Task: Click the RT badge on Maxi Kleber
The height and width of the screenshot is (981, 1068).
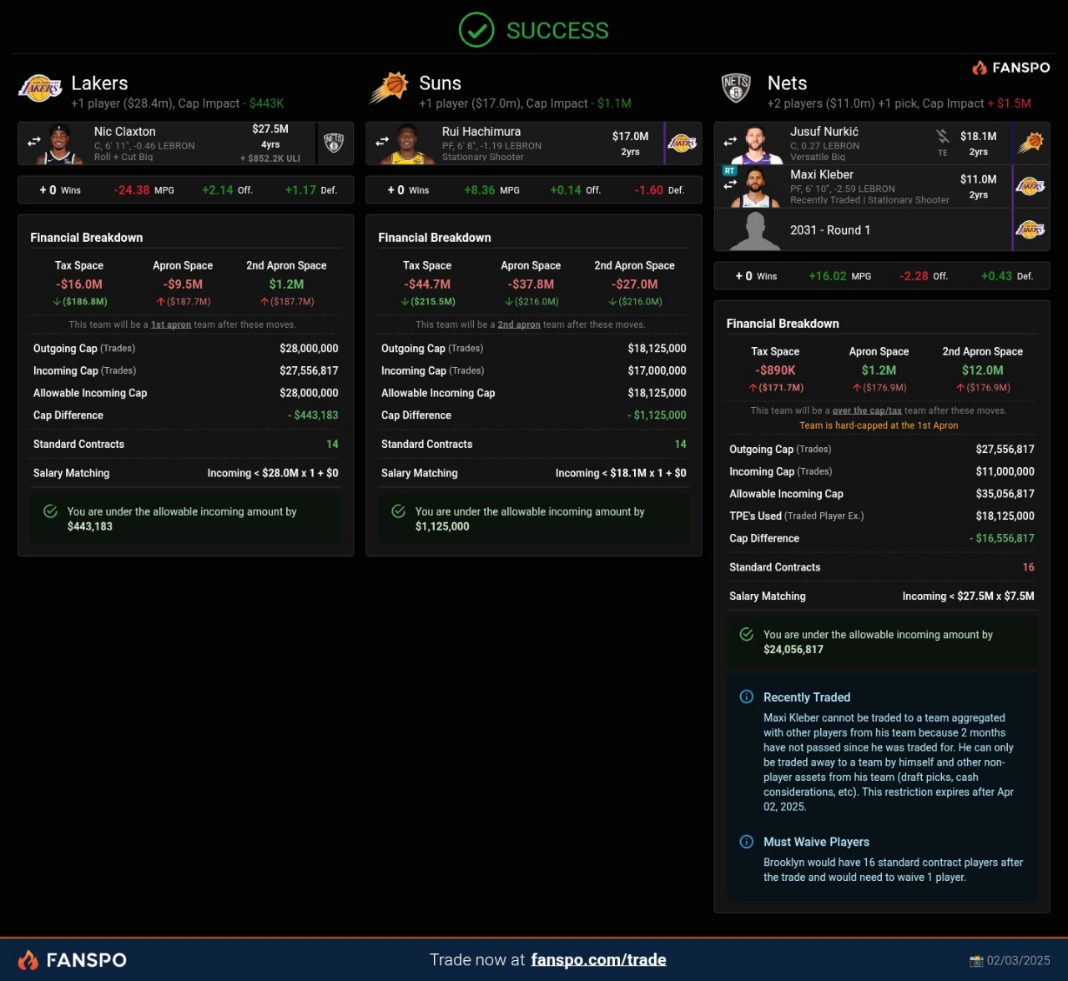Action: (x=729, y=170)
